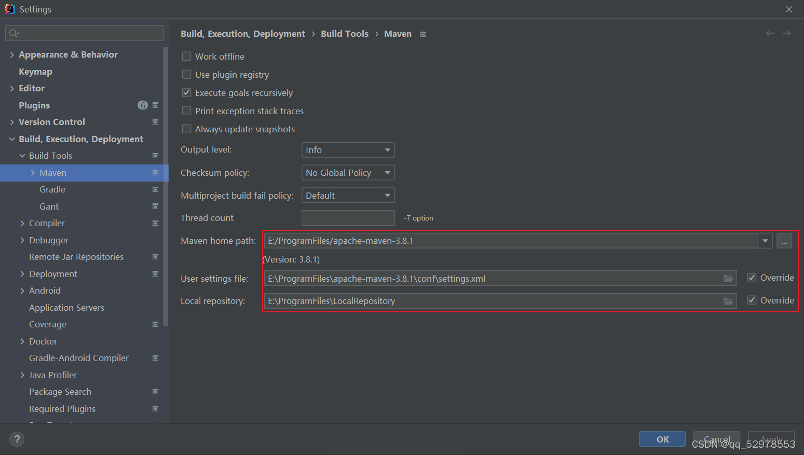The height and width of the screenshot is (455, 804).
Task: Expand the Debugger node chevron
Action: pos(22,240)
